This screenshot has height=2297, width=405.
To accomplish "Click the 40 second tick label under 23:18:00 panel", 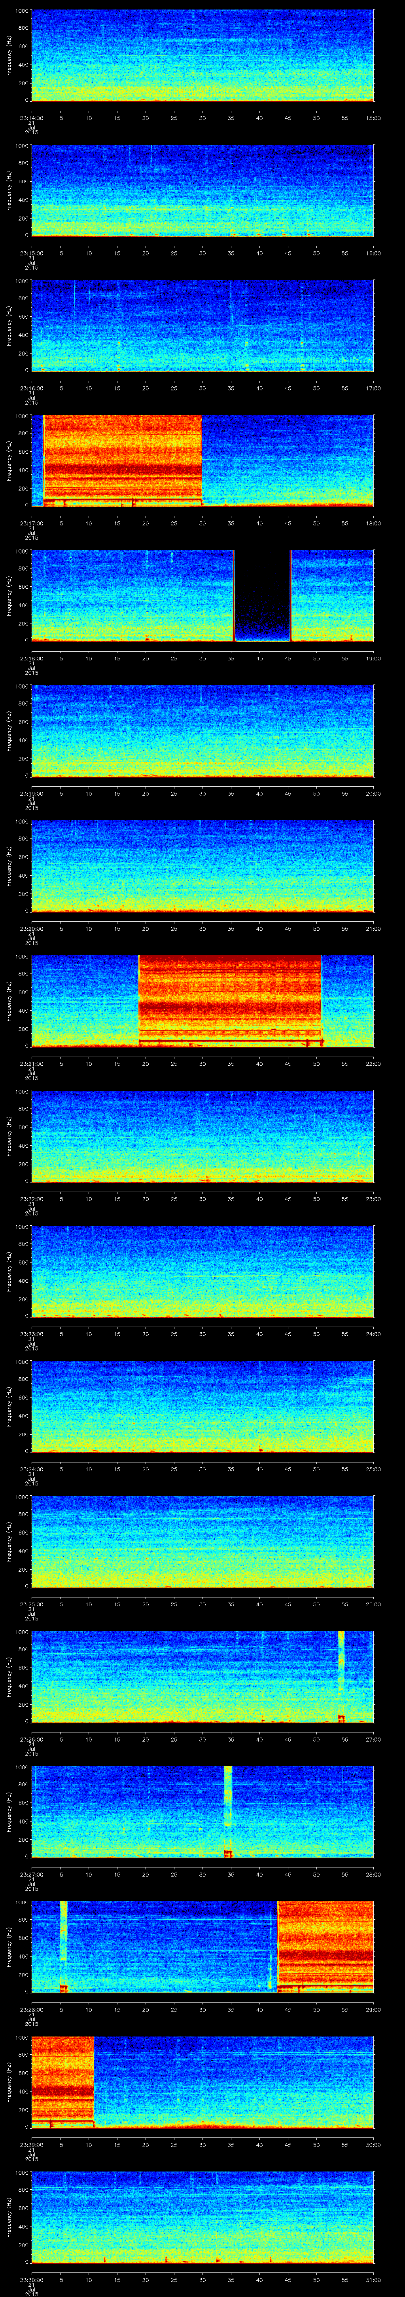I will 260,658.
